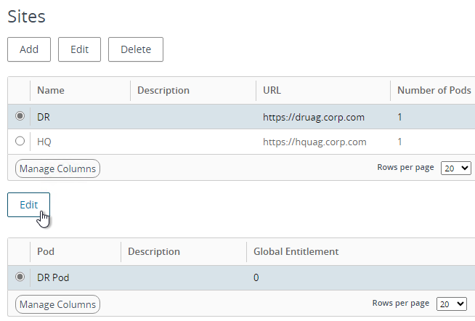This screenshot has width=475, height=321.
Task: Open Manage Columns for the Sites table
Action: [57, 168]
